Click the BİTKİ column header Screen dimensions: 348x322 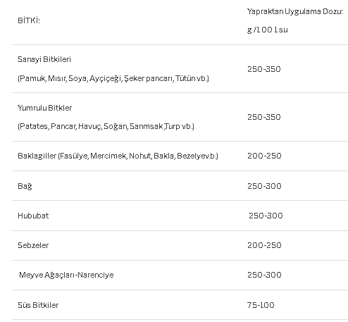click(x=29, y=20)
